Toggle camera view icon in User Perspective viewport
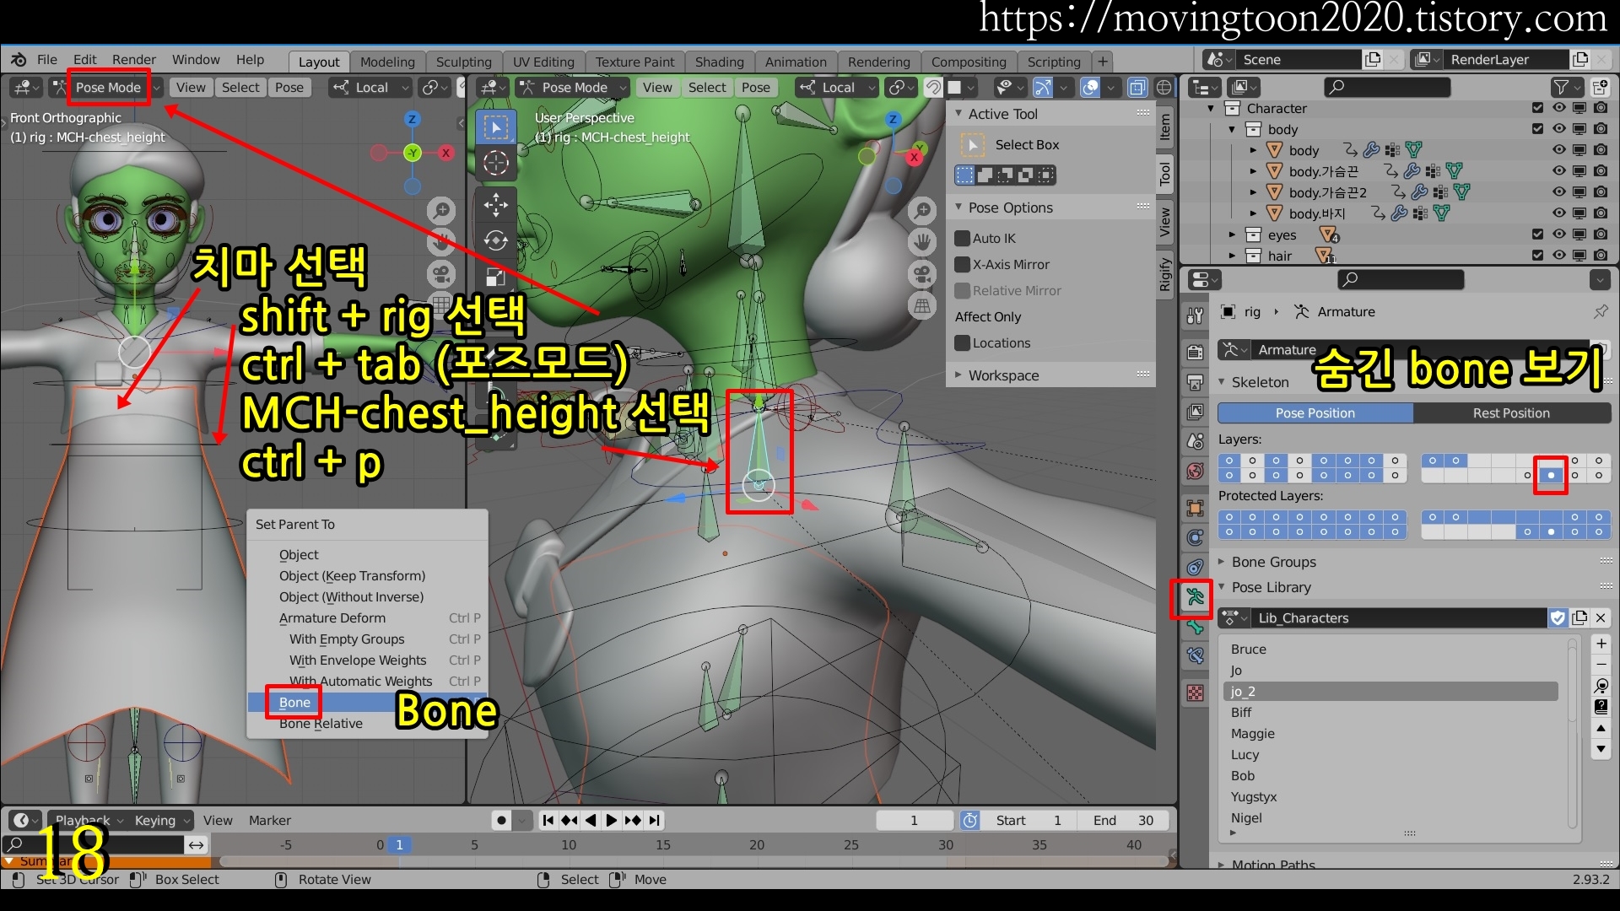Viewport: 1620px width, 911px height. (923, 274)
